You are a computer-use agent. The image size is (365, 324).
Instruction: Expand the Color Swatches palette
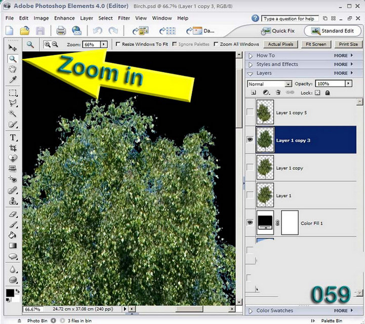(x=251, y=311)
